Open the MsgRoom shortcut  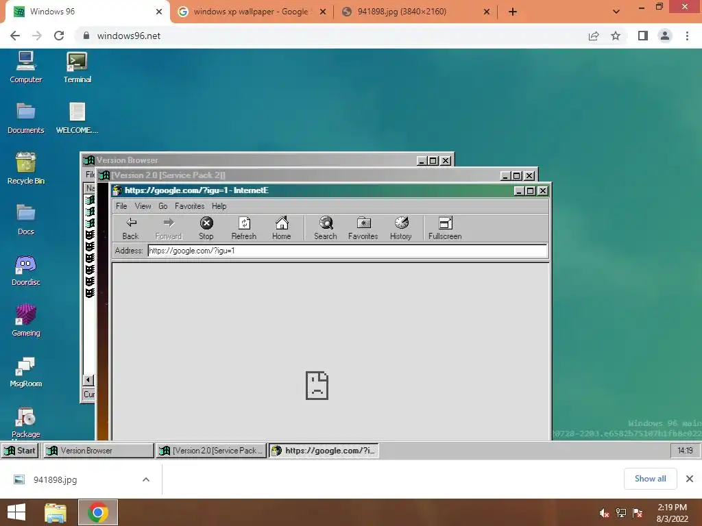[x=25, y=372]
